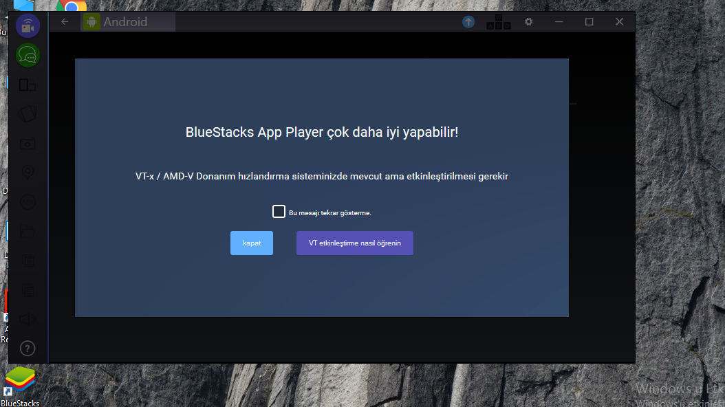
Task: Take a screenshot with the camera icon
Action: (x=28, y=144)
